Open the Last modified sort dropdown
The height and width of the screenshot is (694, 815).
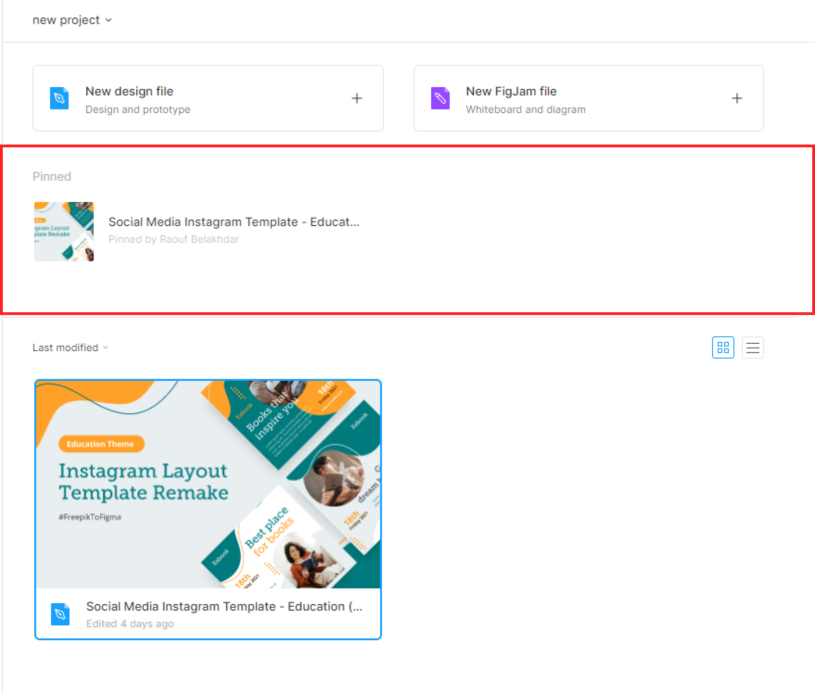[70, 347]
